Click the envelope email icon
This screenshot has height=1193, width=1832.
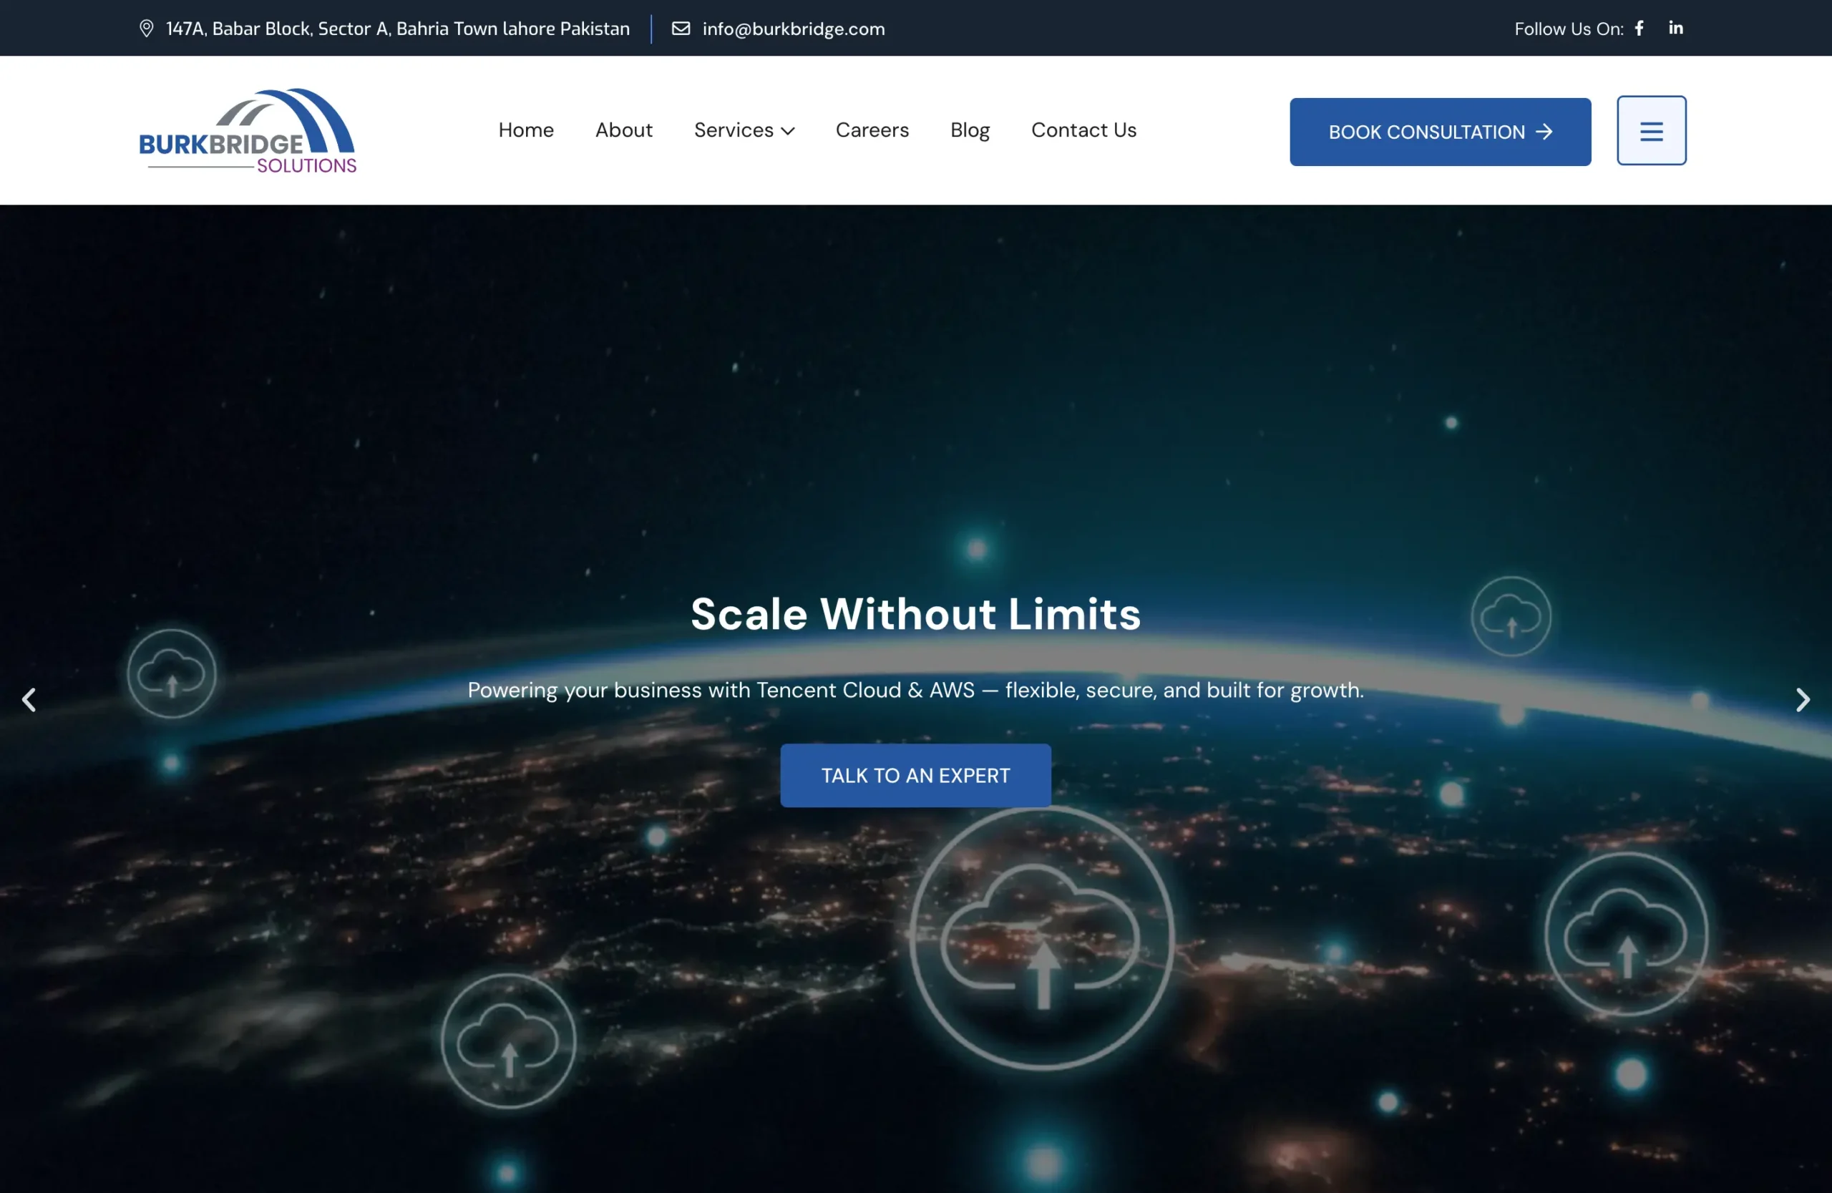pyautogui.click(x=681, y=29)
